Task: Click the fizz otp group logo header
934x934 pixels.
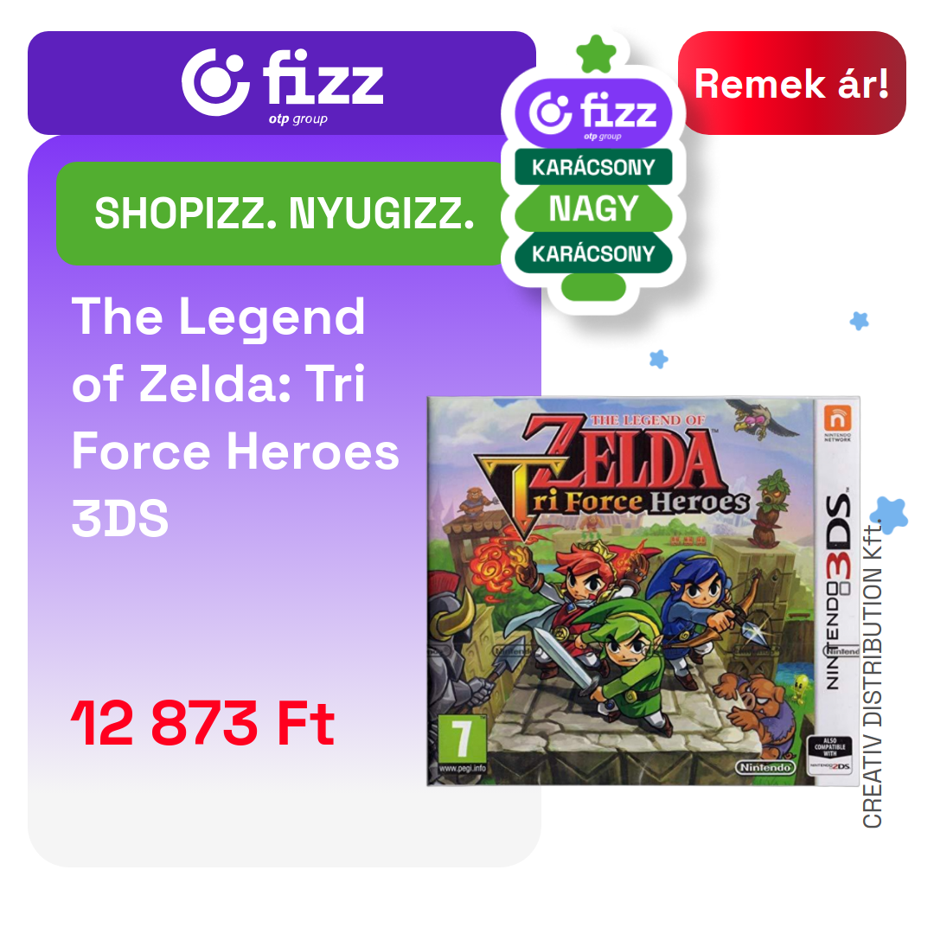Action: (282, 83)
